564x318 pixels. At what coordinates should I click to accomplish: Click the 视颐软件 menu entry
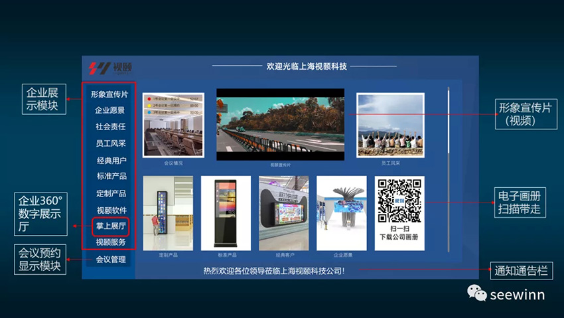pyautogui.click(x=109, y=210)
